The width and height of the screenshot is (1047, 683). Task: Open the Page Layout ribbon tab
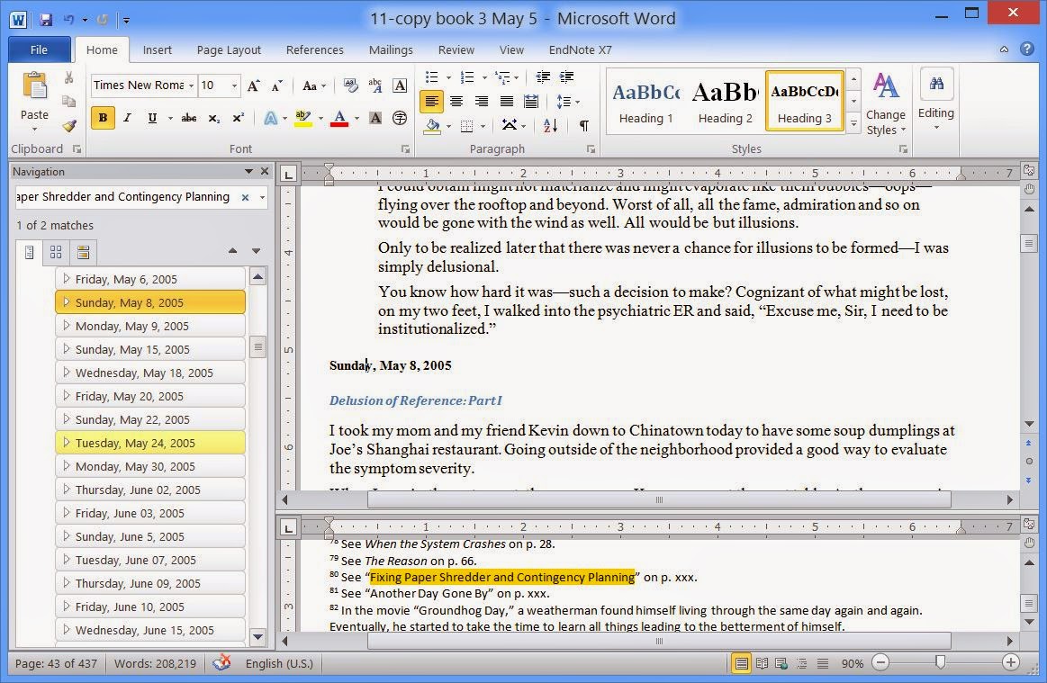pyautogui.click(x=229, y=50)
